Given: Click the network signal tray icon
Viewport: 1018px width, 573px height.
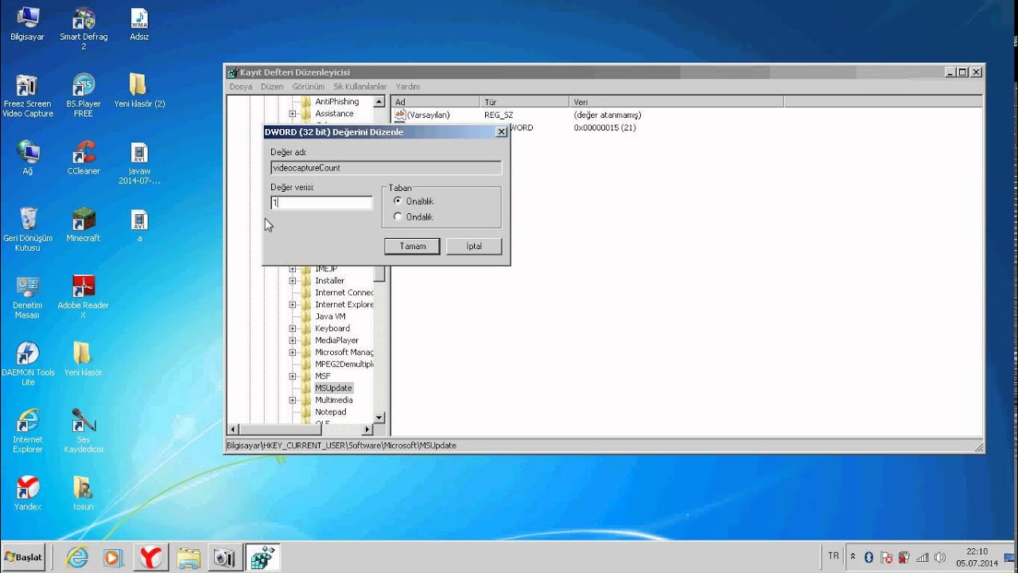Looking at the screenshot, I should [923, 557].
